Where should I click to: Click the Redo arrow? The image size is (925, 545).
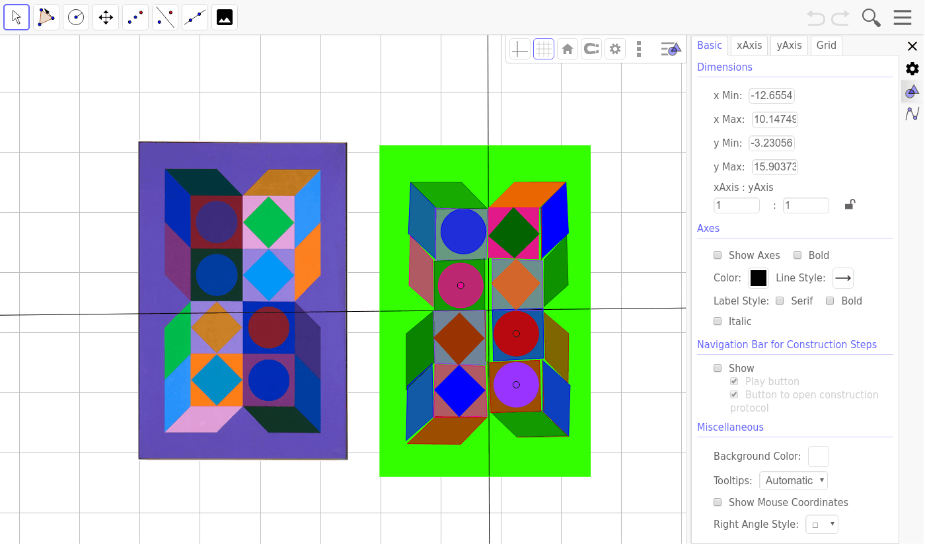pyautogui.click(x=840, y=18)
